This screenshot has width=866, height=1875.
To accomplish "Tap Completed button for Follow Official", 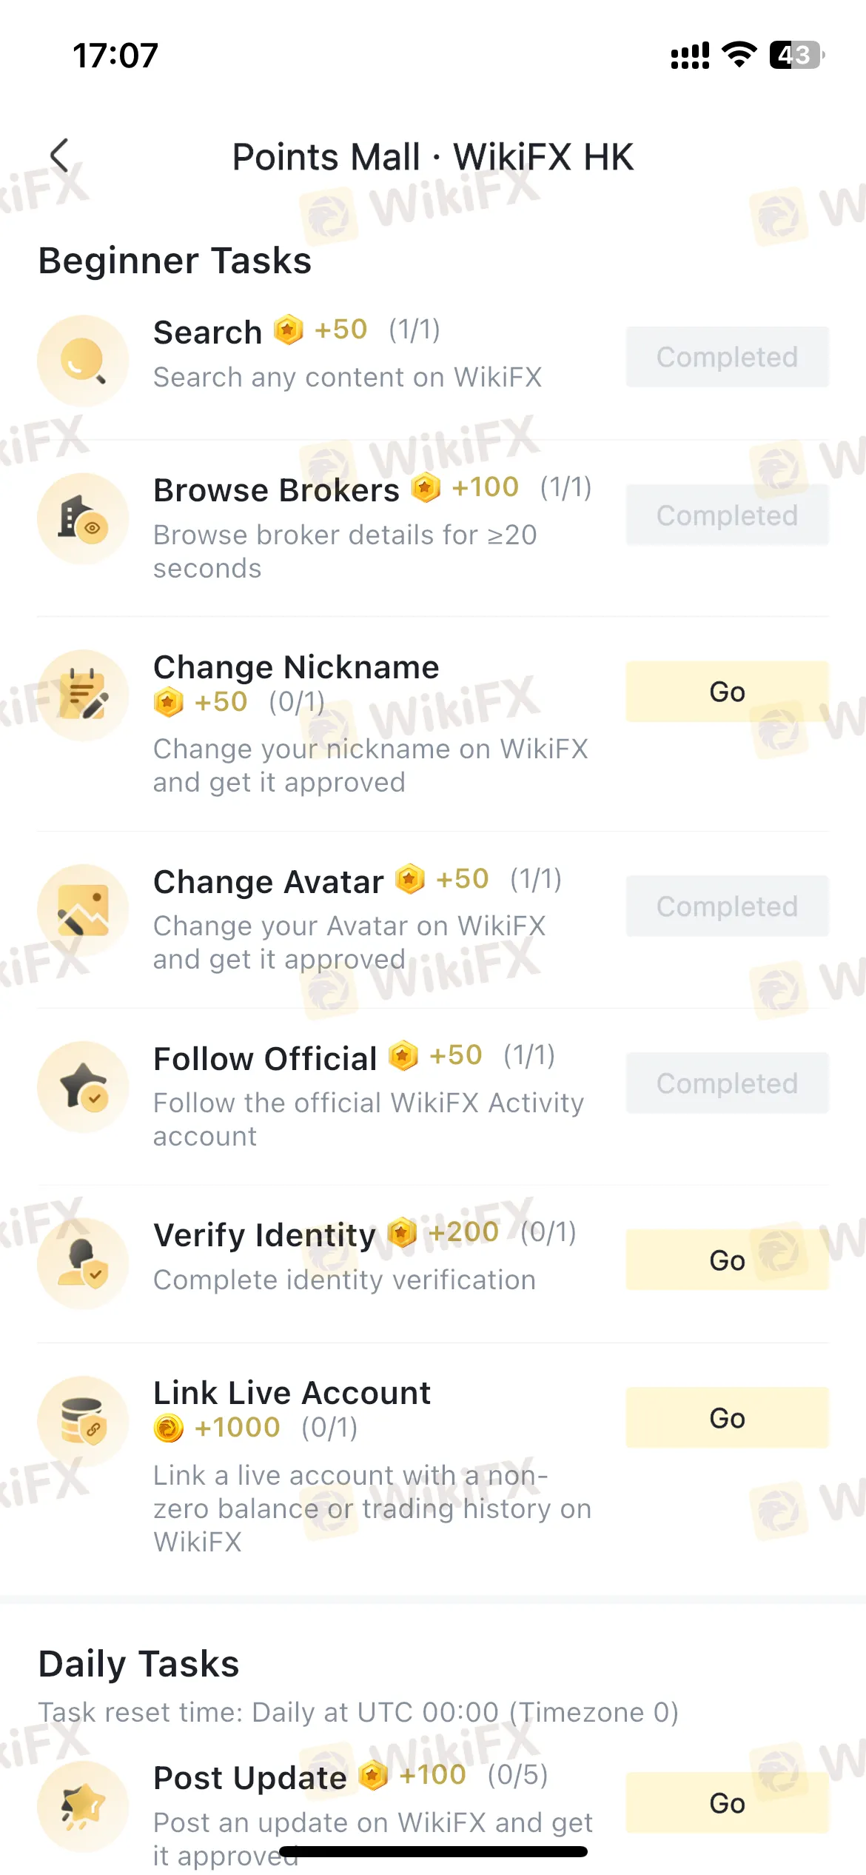I will pos(727,1083).
